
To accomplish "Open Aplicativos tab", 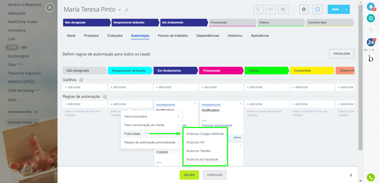I will point(260,36).
